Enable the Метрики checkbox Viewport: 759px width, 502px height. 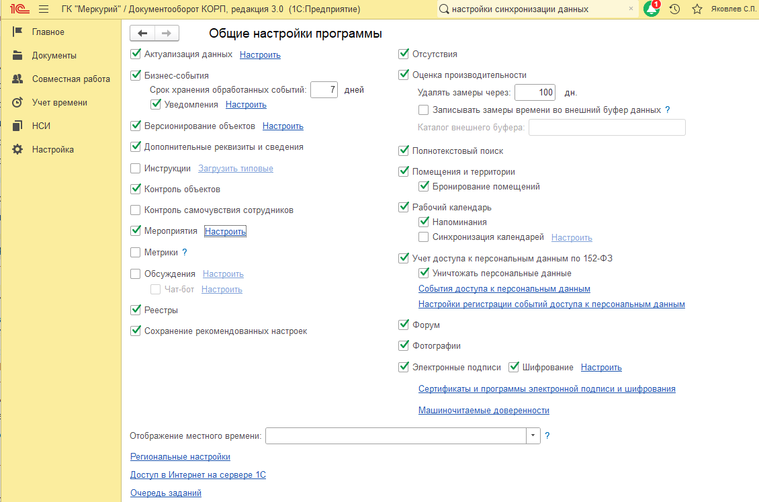point(136,252)
